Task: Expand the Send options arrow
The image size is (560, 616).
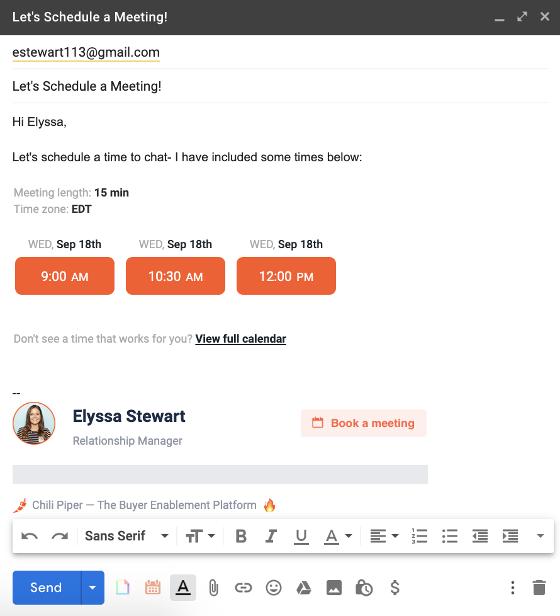Action: click(92, 587)
